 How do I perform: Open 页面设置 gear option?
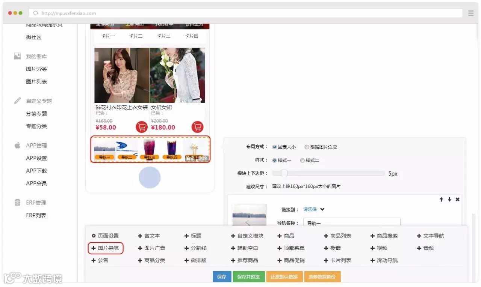[x=105, y=236]
